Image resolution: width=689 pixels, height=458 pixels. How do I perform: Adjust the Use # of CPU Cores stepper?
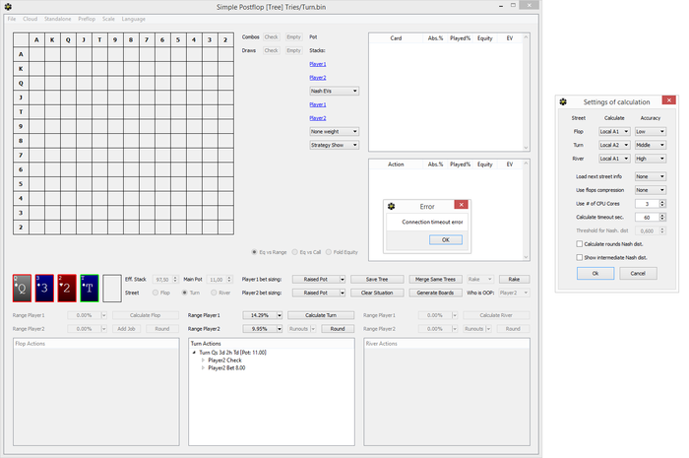(662, 204)
